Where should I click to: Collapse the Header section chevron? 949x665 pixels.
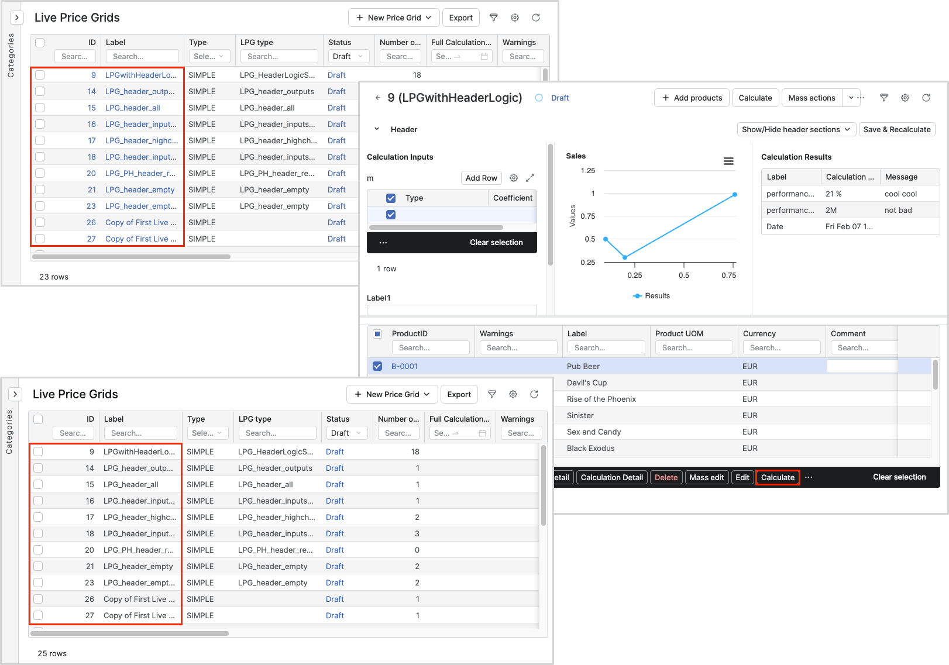377,129
